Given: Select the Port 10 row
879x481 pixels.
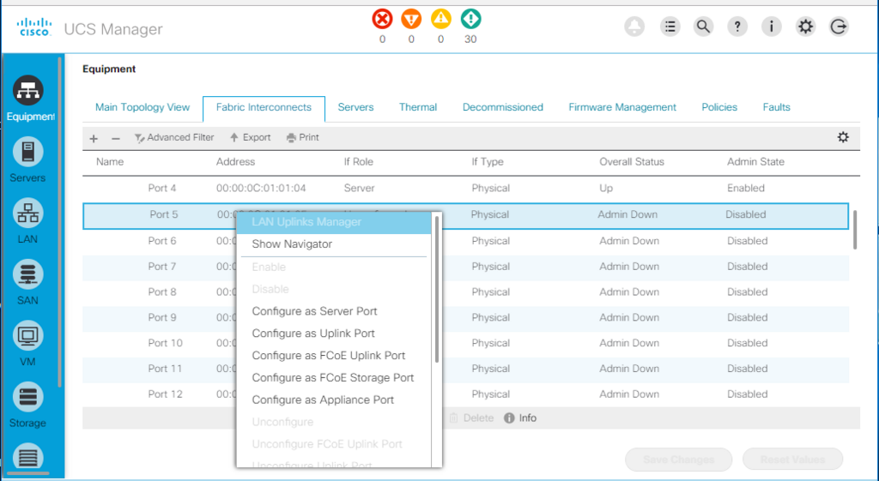Looking at the screenshot, I should click(x=466, y=343).
